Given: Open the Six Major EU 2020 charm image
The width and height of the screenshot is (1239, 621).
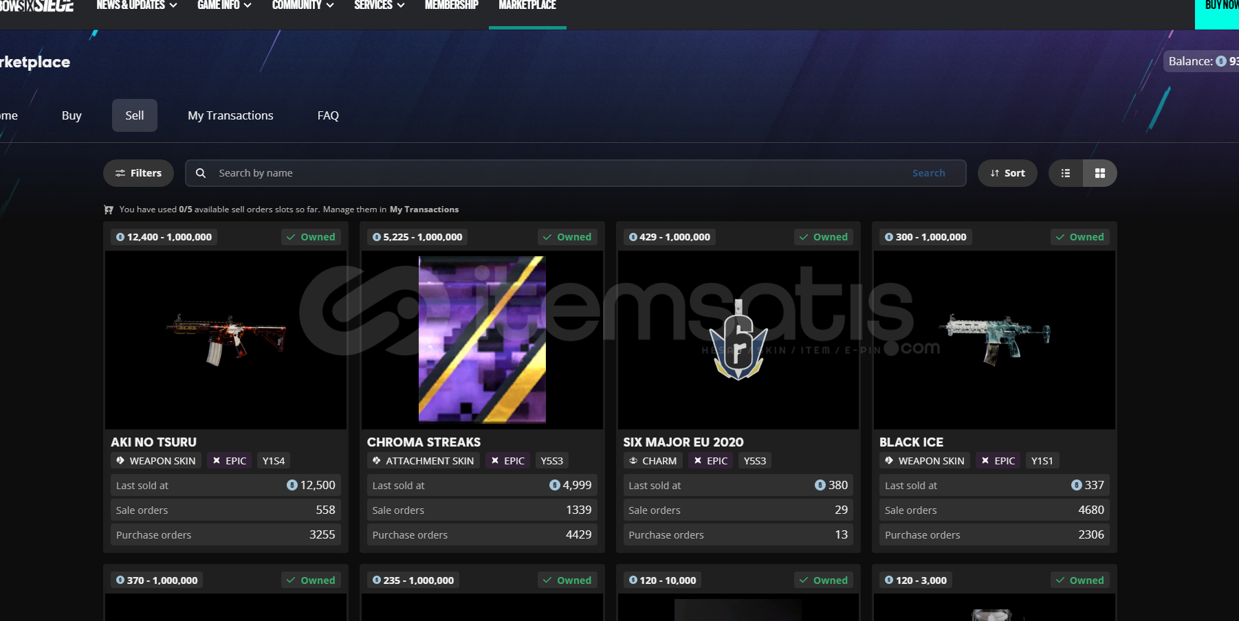Looking at the screenshot, I should click(x=738, y=340).
